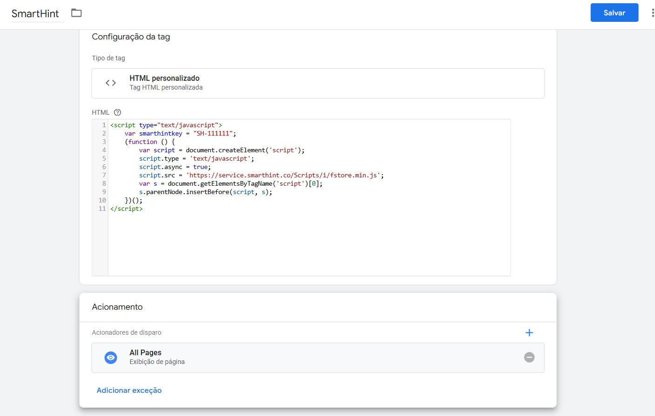Click the Acionadores de disparo label
The width and height of the screenshot is (655, 416).
[127, 332]
